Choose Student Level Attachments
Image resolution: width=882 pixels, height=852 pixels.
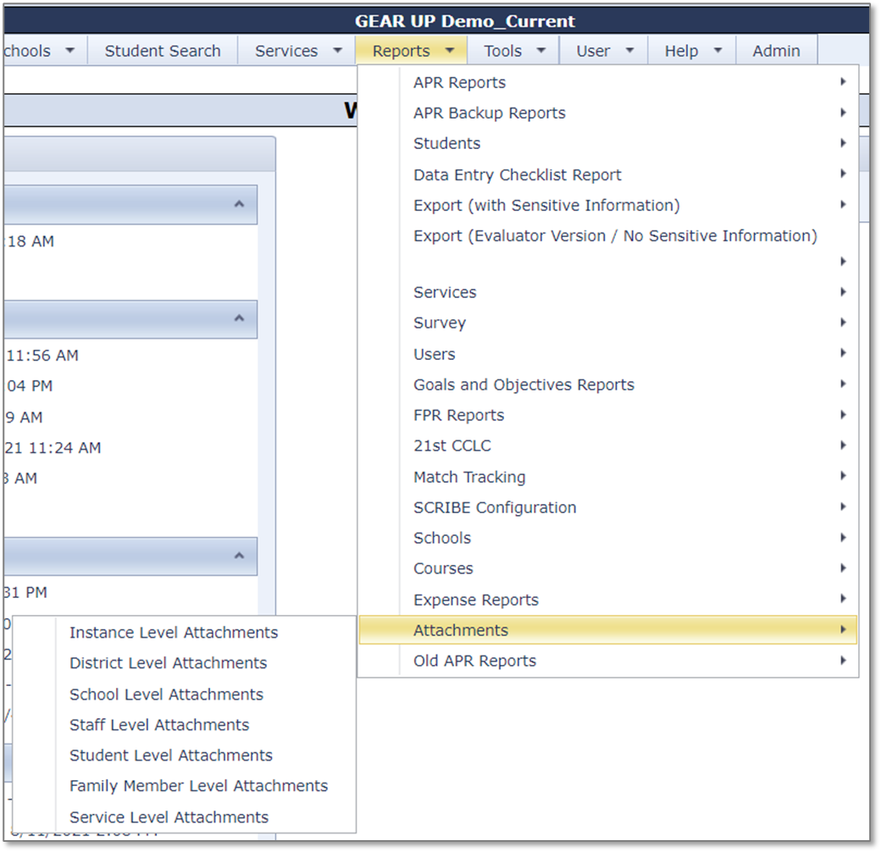[185, 755]
